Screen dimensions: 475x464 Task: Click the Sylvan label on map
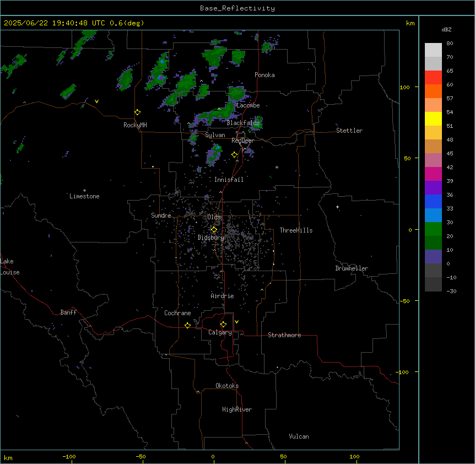pyautogui.click(x=215, y=135)
